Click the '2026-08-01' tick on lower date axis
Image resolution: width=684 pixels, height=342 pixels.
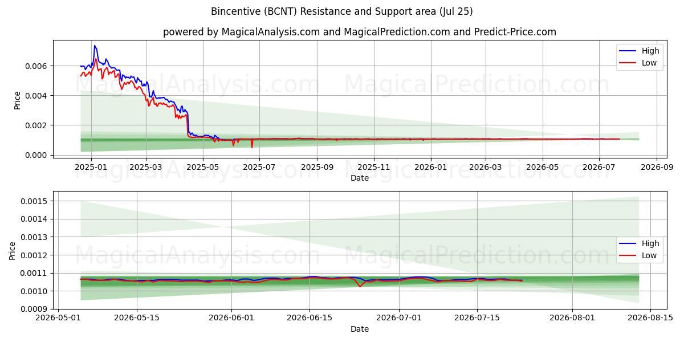(572, 319)
